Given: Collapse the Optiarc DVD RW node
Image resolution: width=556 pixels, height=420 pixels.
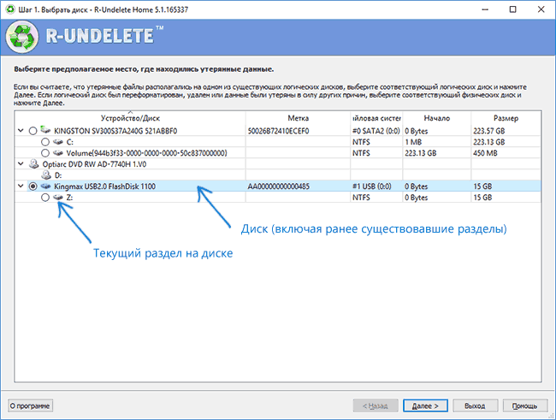Looking at the screenshot, I should [21, 164].
